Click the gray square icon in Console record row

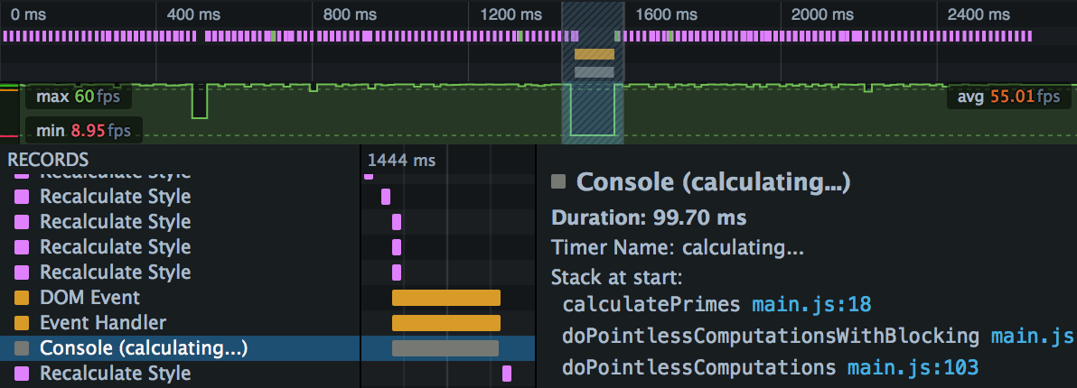click(23, 348)
